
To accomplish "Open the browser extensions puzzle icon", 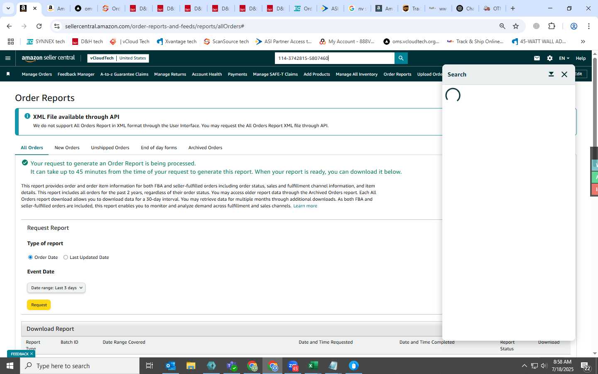I will click(551, 26).
